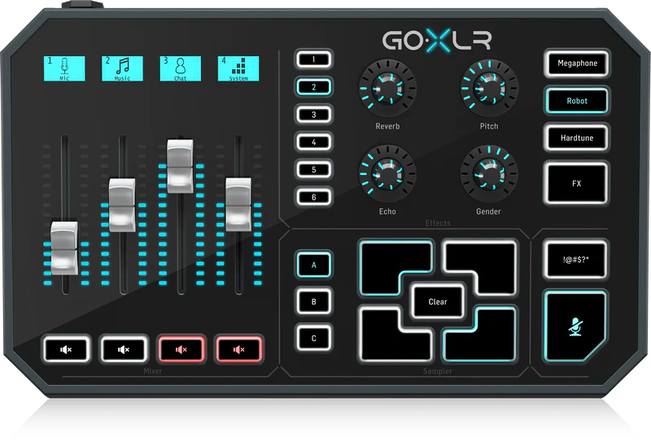Click the System channel display icon
Image resolution: width=651 pixels, height=442 pixels.
[238, 68]
